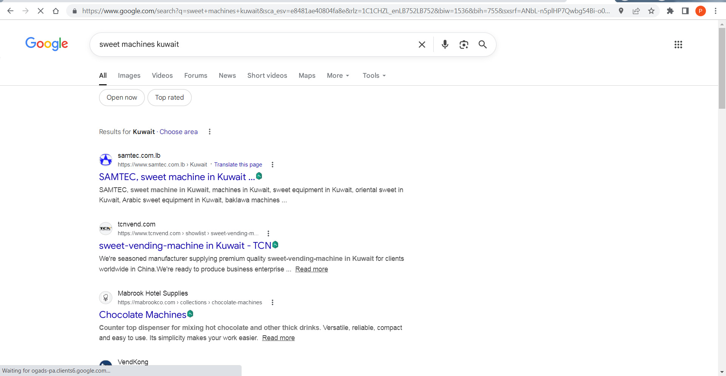Click the vertical scrollbar thumb
Image resolution: width=726 pixels, height=376 pixels.
tap(722, 68)
